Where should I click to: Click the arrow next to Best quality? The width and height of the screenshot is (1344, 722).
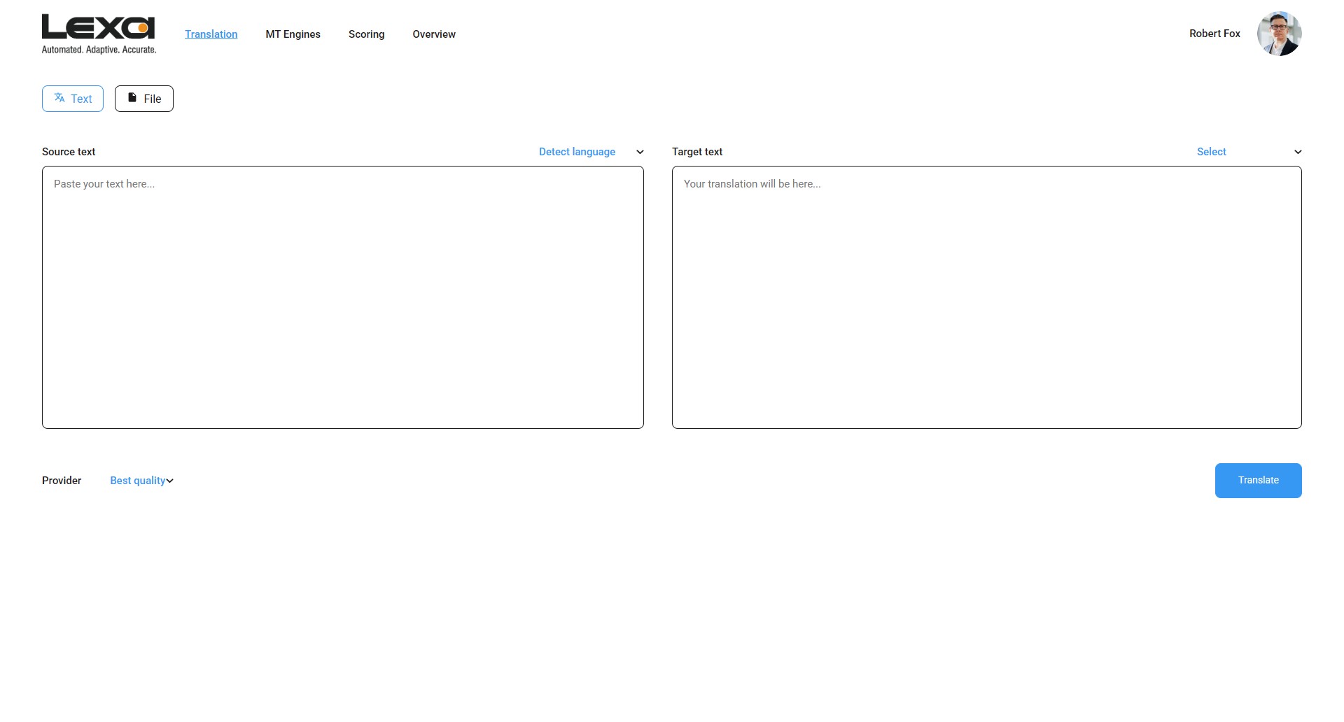coord(170,481)
